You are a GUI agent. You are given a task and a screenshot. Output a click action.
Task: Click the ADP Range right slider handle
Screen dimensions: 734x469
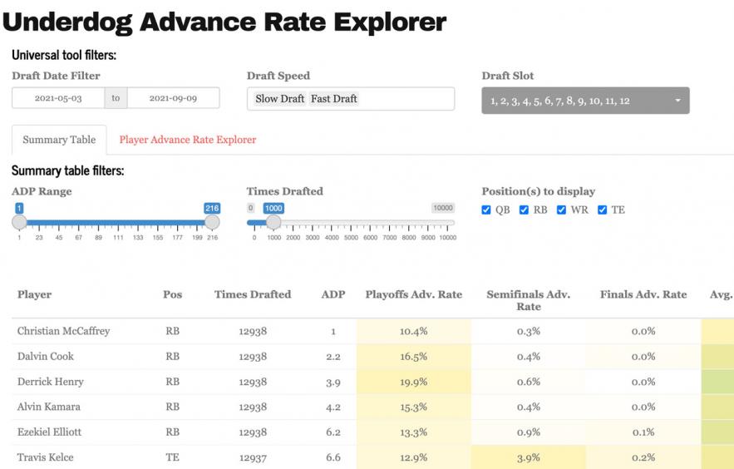point(212,222)
